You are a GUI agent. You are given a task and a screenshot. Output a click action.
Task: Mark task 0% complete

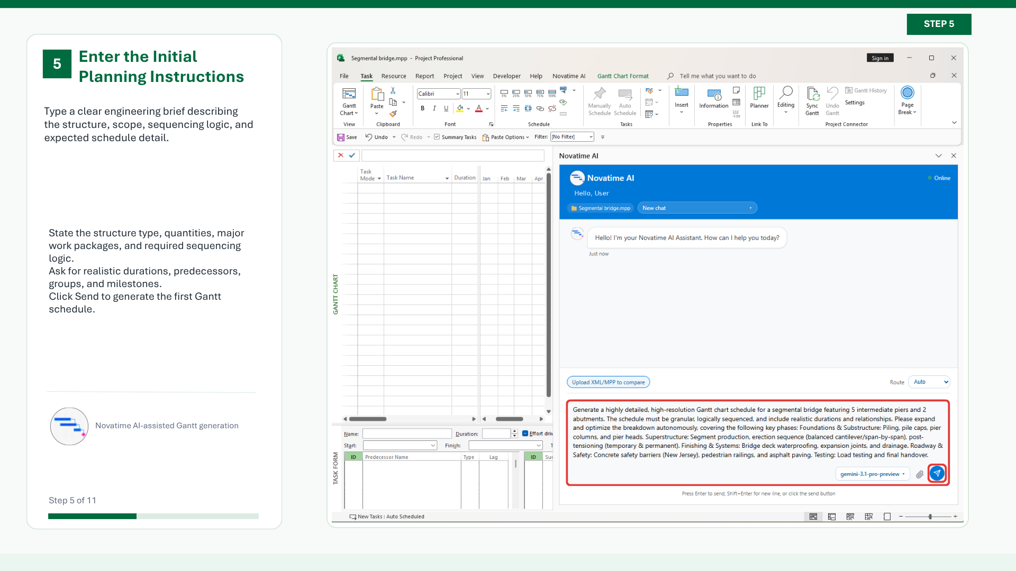pyautogui.click(x=504, y=94)
